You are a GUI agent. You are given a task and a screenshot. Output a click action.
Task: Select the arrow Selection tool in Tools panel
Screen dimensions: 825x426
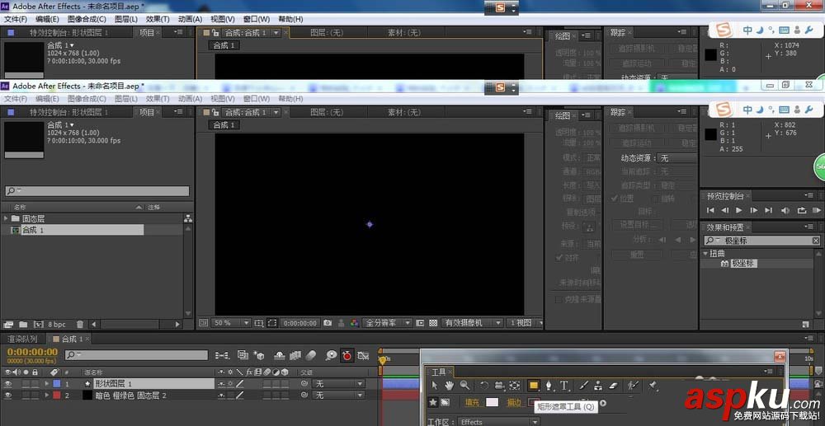click(435, 386)
